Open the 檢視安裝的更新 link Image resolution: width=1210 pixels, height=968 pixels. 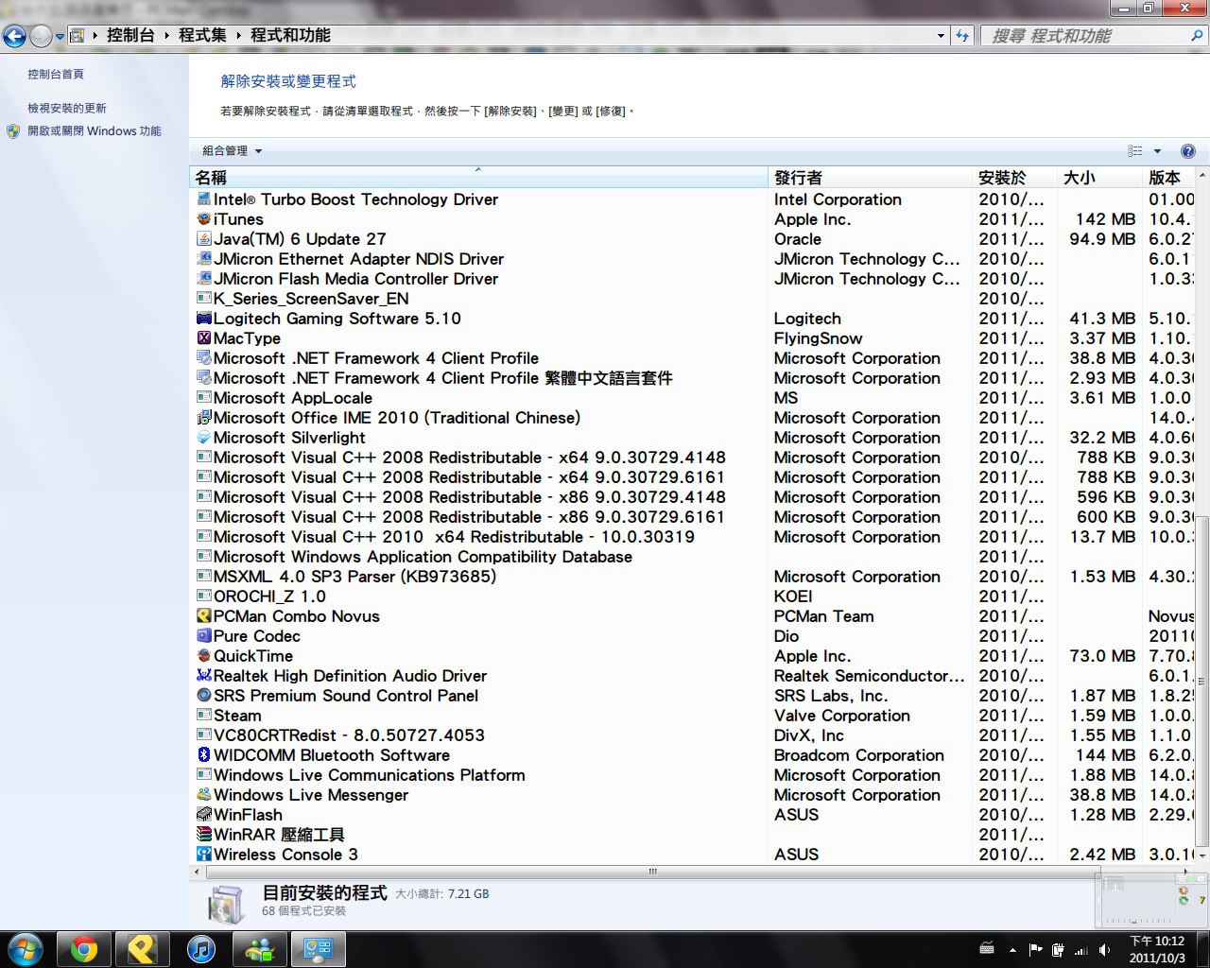pos(66,109)
